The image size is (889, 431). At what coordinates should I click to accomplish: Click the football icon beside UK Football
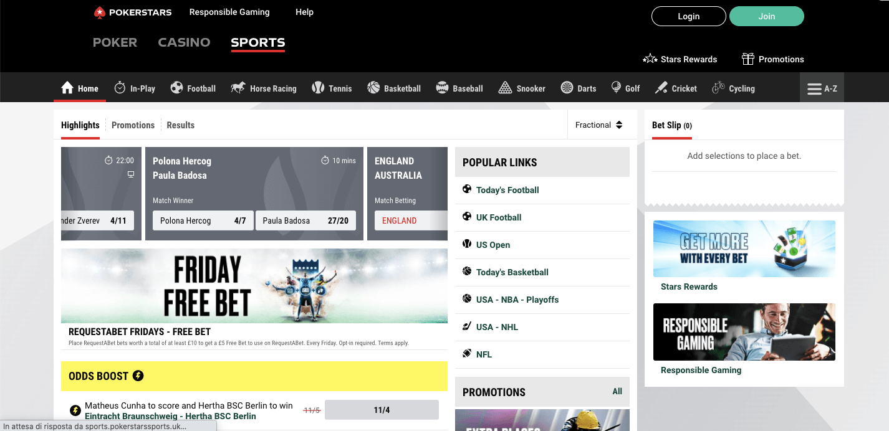(467, 217)
